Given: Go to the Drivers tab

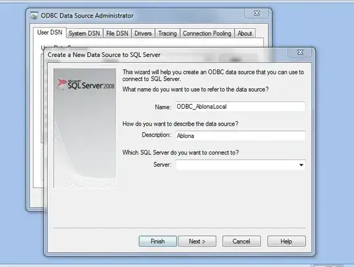Looking at the screenshot, I should (x=143, y=33).
